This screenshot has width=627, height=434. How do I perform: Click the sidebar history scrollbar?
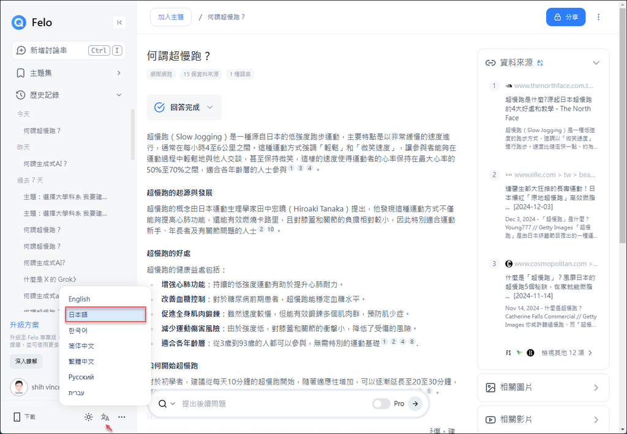pos(132,135)
